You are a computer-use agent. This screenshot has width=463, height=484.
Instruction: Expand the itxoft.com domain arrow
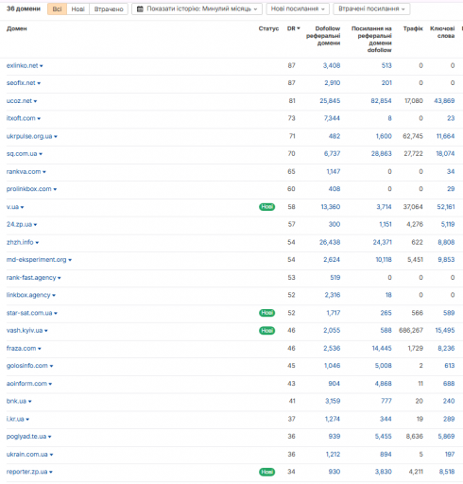pos(39,119)
